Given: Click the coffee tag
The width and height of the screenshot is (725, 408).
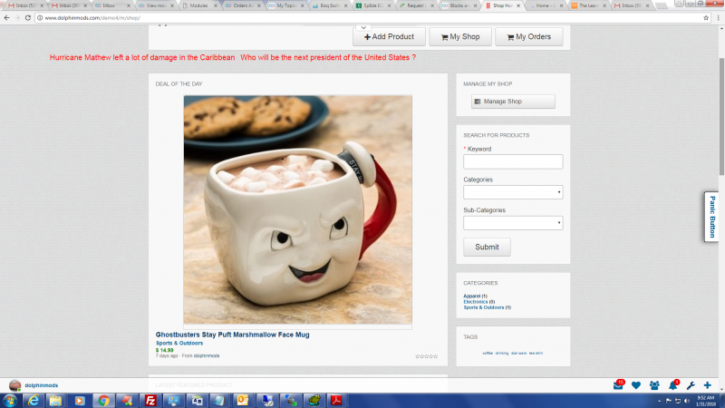Looking at the screenshot, I should [488, 353].
